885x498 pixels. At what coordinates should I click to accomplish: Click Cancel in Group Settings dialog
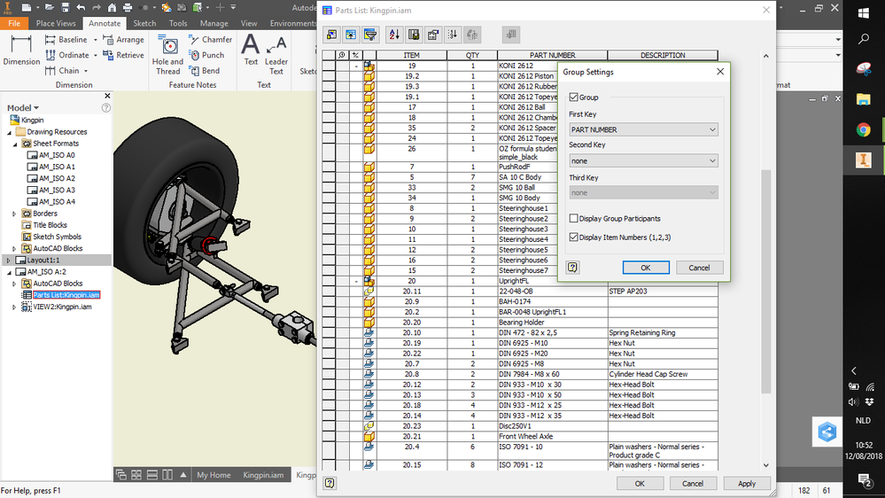tap(699, 268)
